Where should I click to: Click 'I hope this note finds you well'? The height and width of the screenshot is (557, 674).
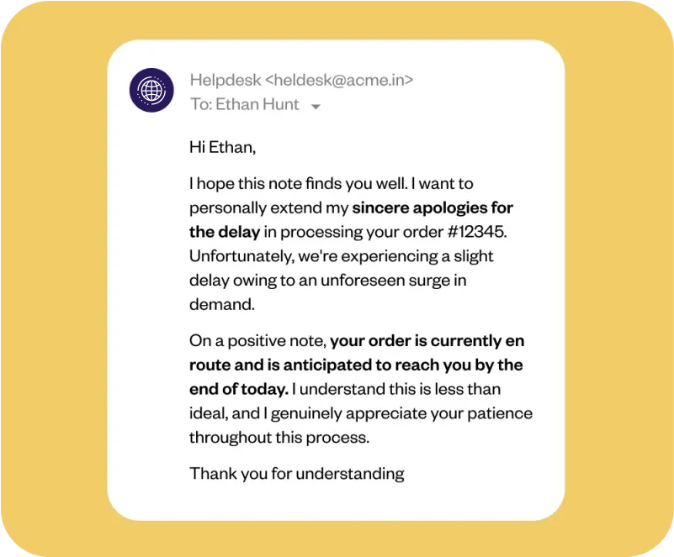(299, 184)
